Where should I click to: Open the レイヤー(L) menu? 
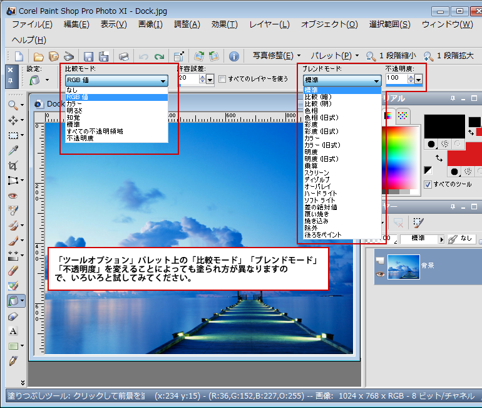[x=269, y=24]
